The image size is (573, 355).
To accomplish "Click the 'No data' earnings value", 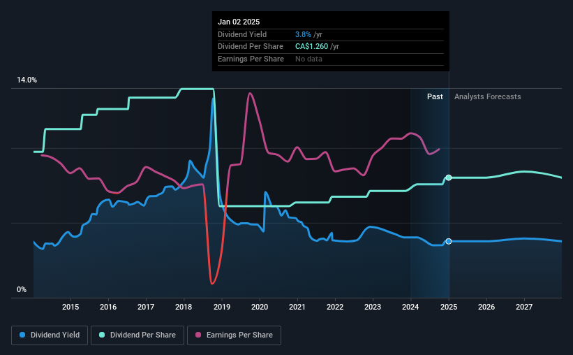I will coord(308,59).
